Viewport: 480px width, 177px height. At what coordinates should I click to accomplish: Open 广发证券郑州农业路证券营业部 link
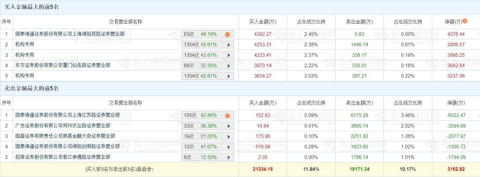[x=63, y=126]
